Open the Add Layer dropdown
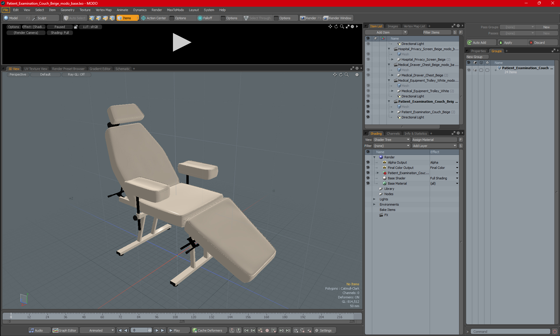Viewport: 560px width, 336px height. [x=434, y=146]
